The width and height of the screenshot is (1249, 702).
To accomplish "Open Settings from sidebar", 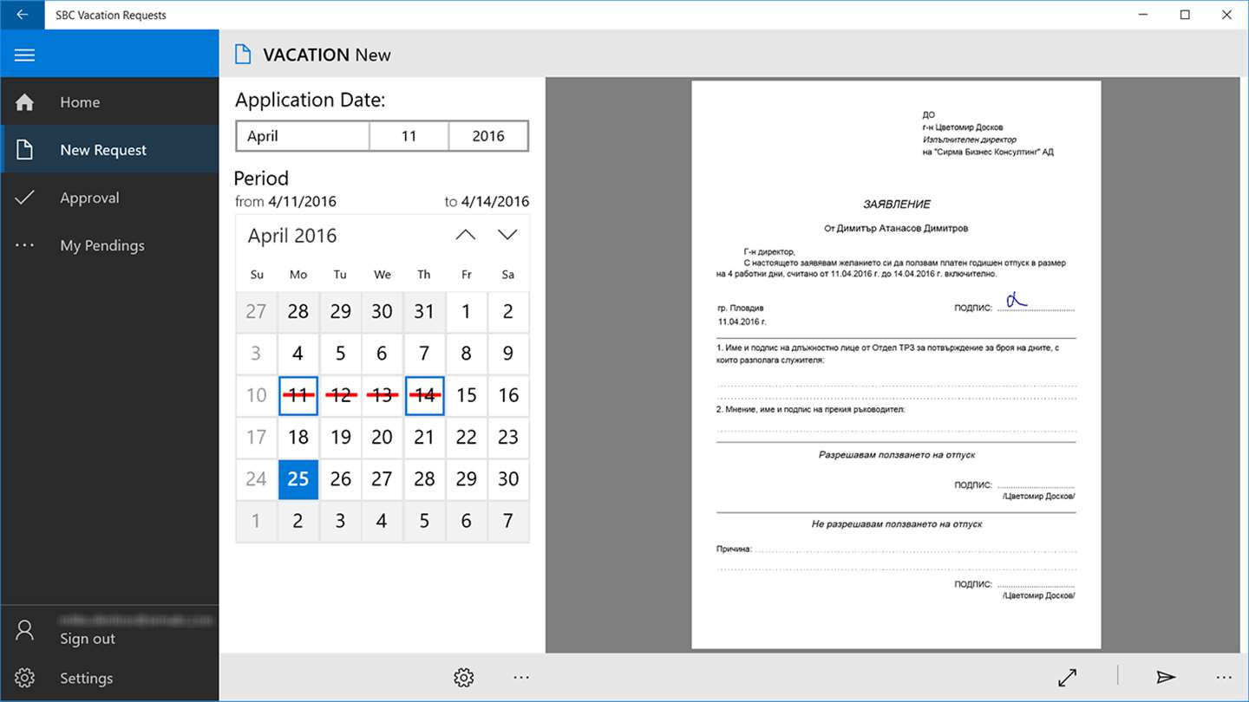I will point(109,678).
